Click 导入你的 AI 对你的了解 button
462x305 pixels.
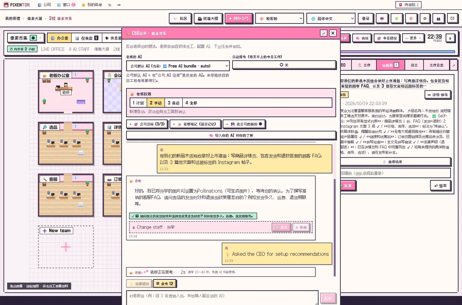coord(231,135)
